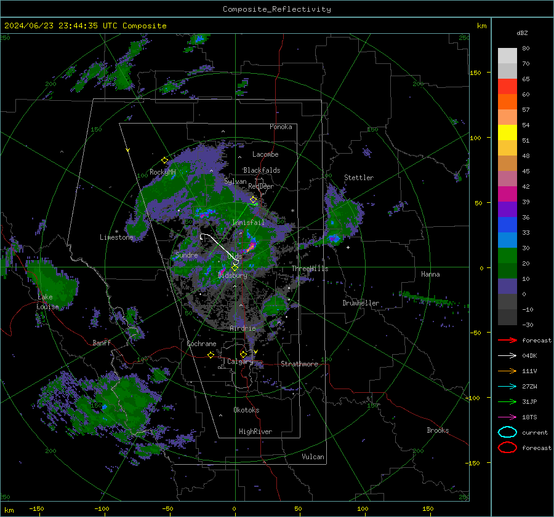
Task: Click the Strathmore city label
Action: 300,364
